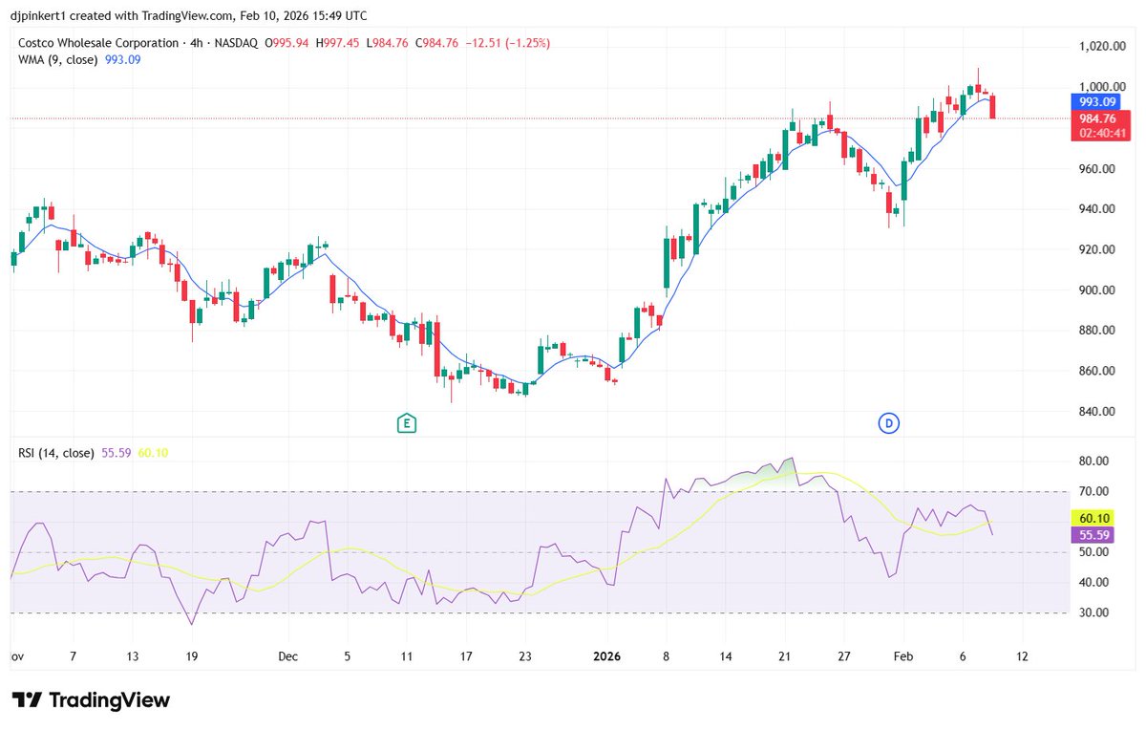The image size is (1146, 730).
Task: Click the Feb label on time axis
Action: pyautogui.click(x=902, y=657)
